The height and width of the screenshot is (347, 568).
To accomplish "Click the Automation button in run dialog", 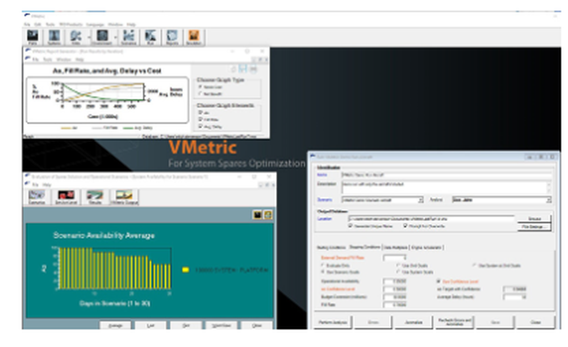I will click(414, 322).
